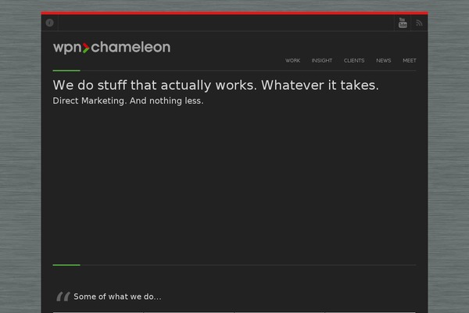The height and width of the screenshot is (313, 469).
Task: Navigate to the MEET page
Action: pyautogui.click(x=409, y=60)
